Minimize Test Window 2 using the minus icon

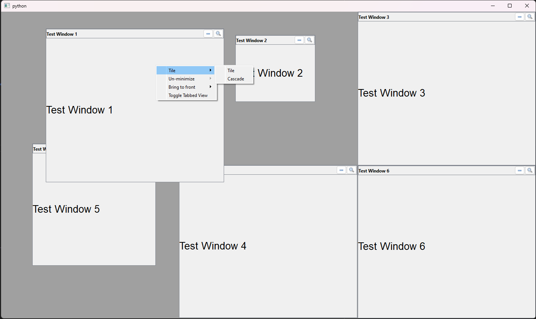tap(299, 40)
